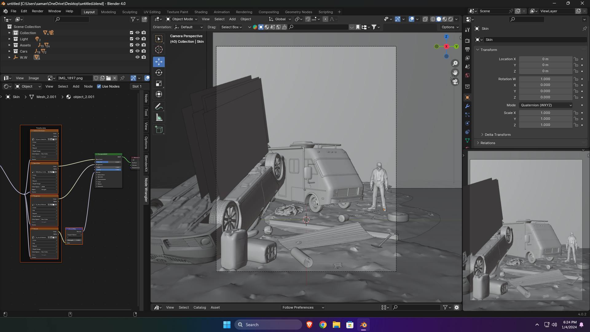Toggle the camera view icon
The width and height of the screenshot is (590, 332).
(x=455, y=82)
